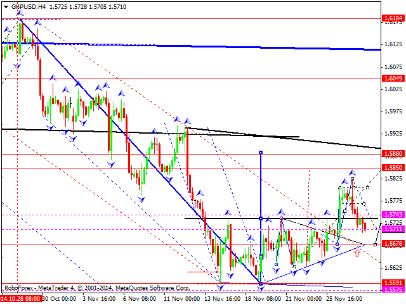
Task: Select the 21 Nov 00:00 time axis label
Action: point(304,299)
